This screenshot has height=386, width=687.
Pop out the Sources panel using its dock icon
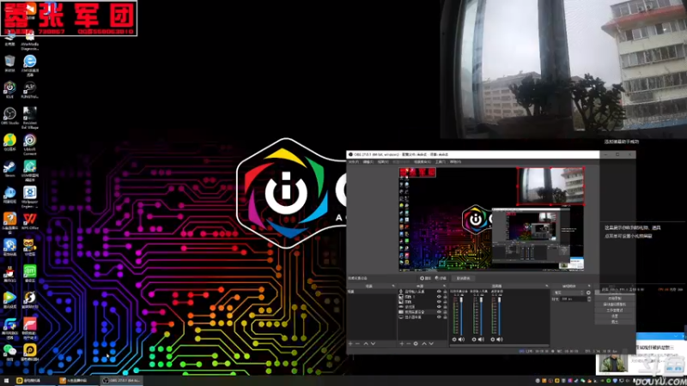click(444, 286)
